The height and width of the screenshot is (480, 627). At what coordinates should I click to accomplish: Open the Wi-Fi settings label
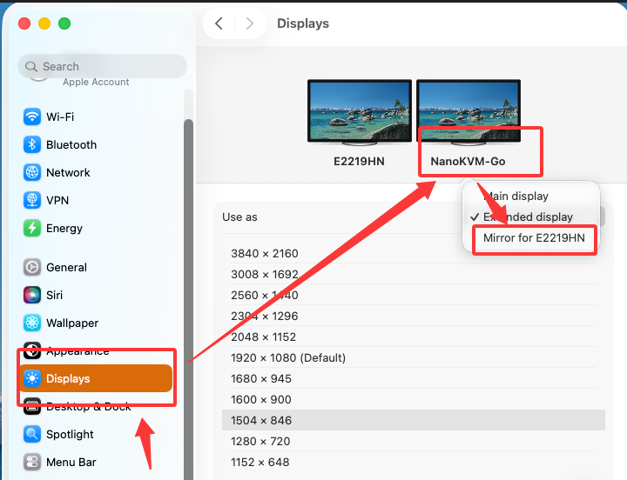tap(60, 117)
